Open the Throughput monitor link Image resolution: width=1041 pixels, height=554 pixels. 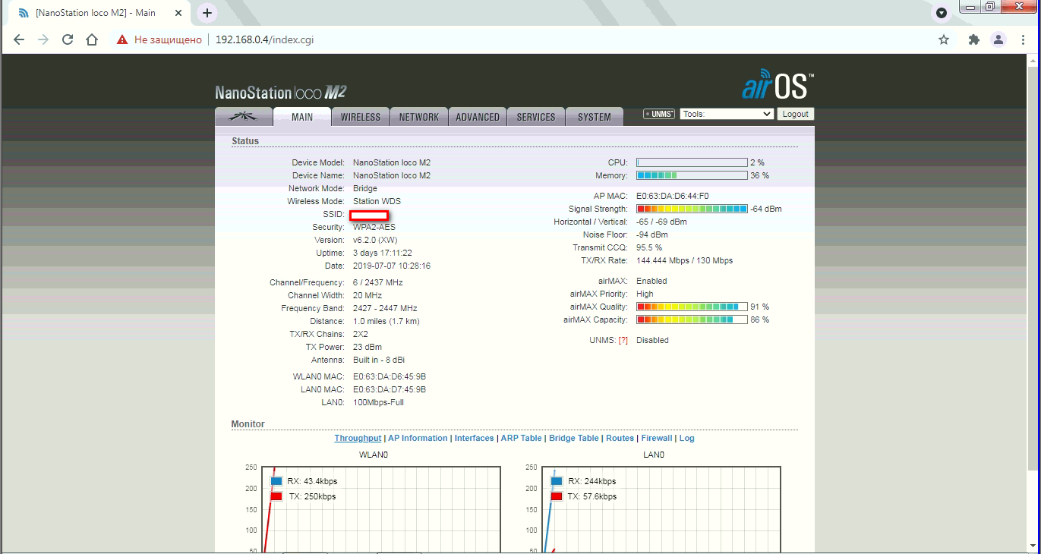(358, 438)
